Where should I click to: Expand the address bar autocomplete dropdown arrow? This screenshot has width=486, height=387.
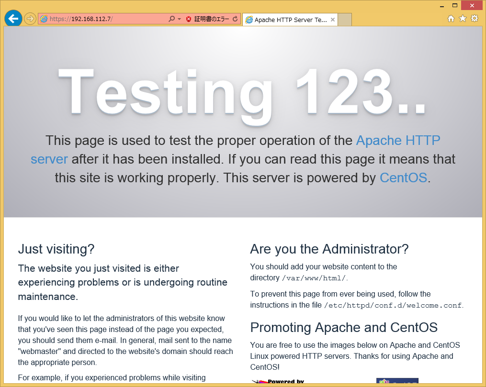[179, 19]
